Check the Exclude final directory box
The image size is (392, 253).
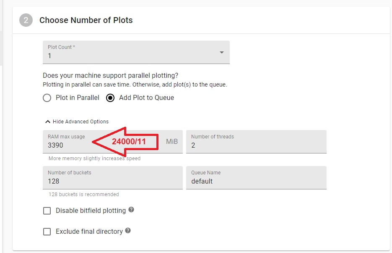click(47, 232)
